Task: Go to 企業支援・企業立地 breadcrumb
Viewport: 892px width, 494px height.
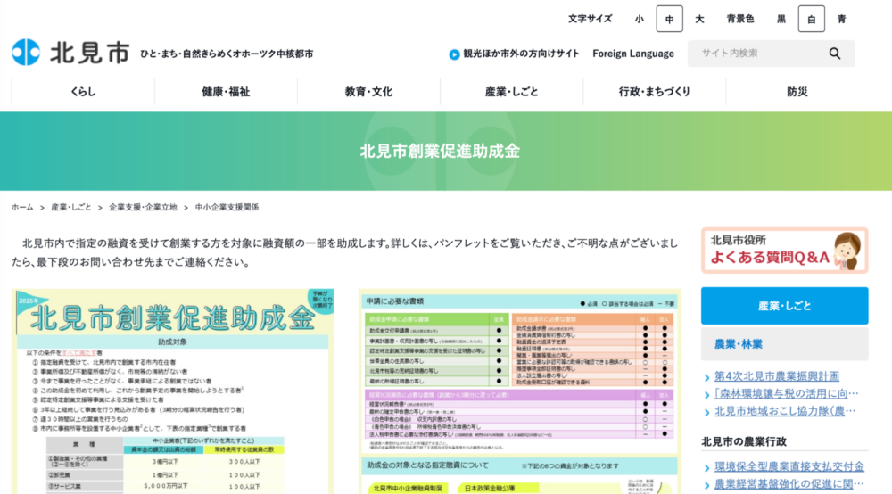Action: click(143, 208)
